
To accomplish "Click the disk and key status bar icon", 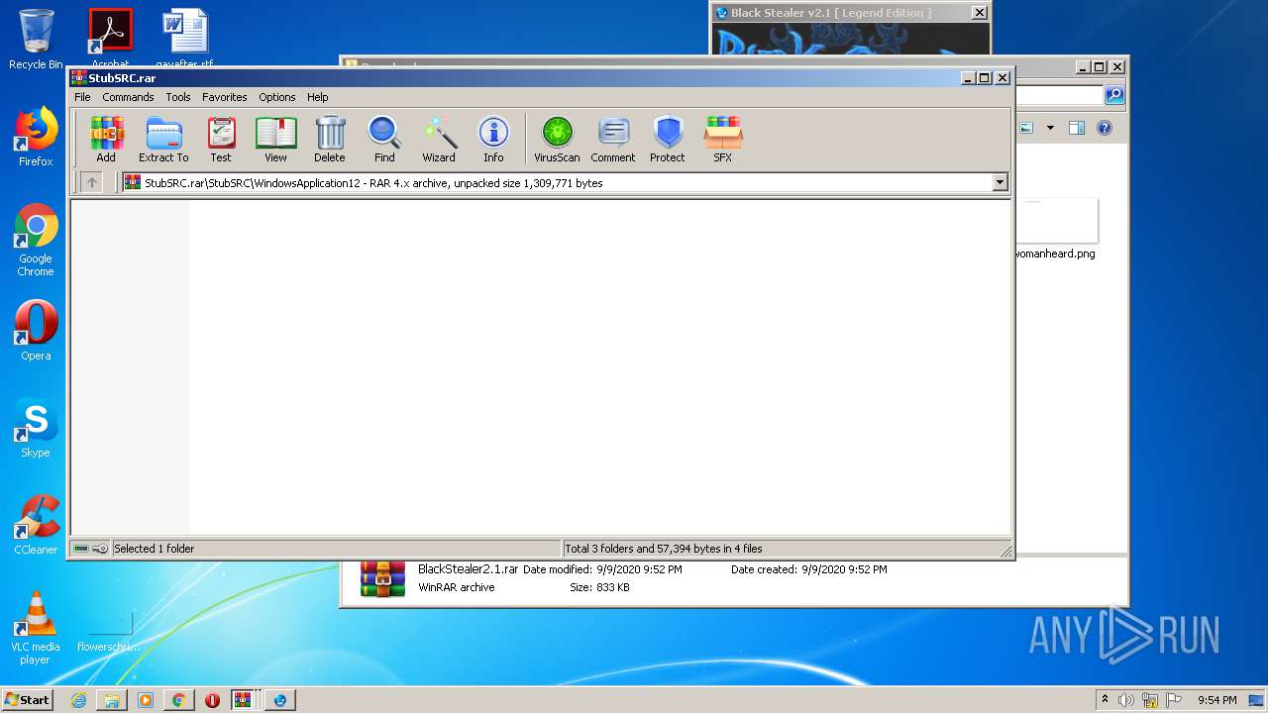I will tap(90, 549).
